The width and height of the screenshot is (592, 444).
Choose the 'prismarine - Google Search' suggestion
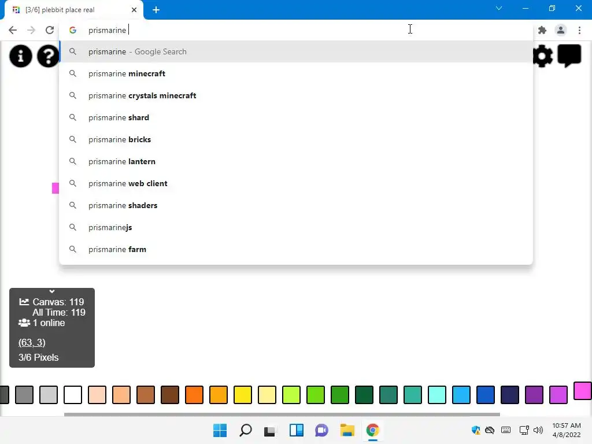296,51
